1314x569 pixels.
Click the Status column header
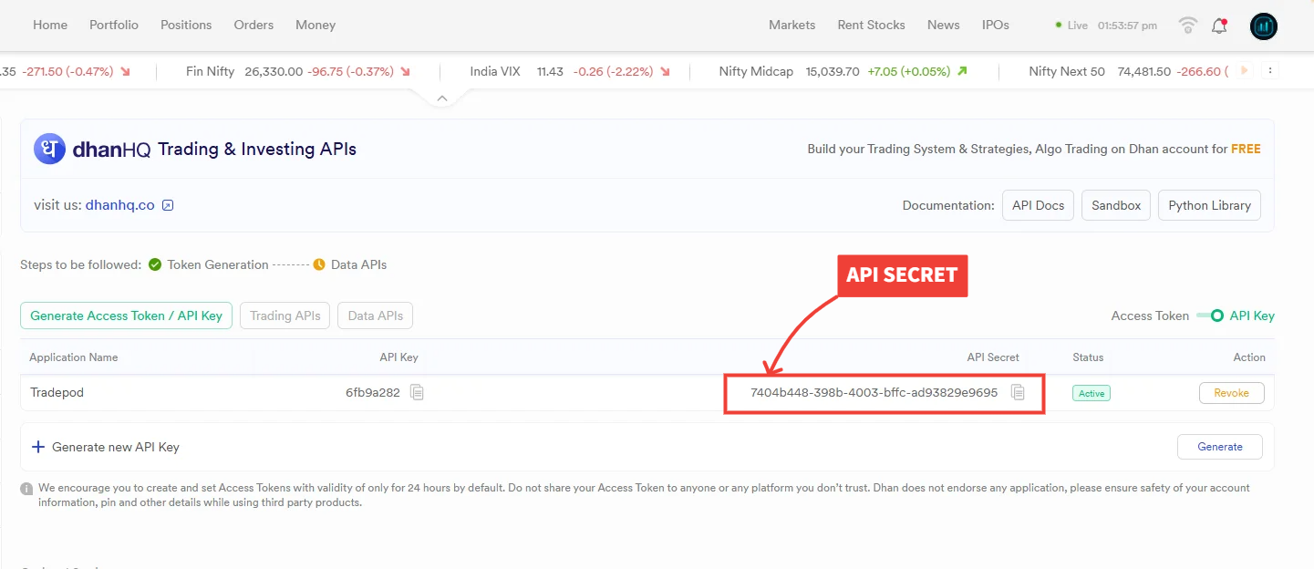pyautogui.click(x=1088, y=357)
